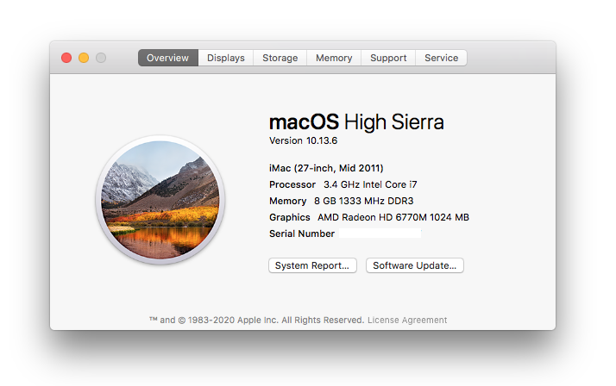Minimize window with yellow button
Screen dimensions: 616x386
tap(84, 58)
